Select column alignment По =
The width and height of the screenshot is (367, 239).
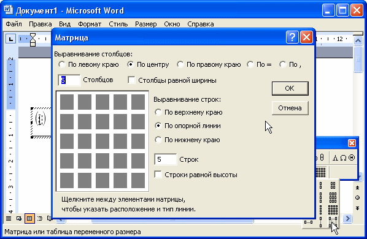pyautogui.click(x=259, y=64)
